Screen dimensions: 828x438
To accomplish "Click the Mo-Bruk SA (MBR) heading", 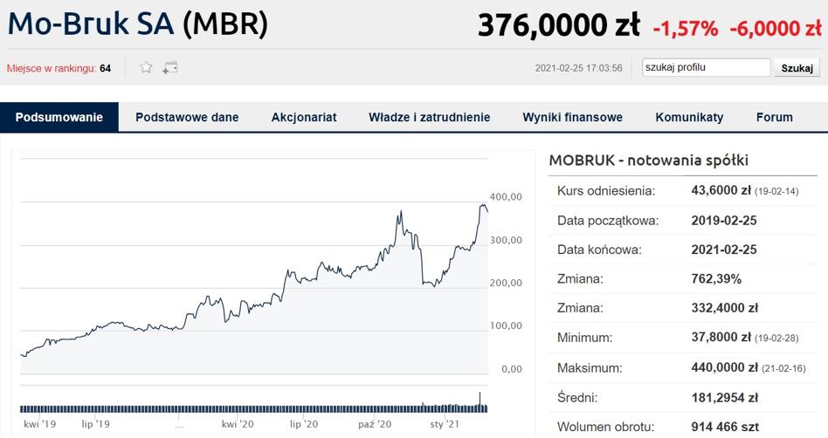I will coord(138,24).
